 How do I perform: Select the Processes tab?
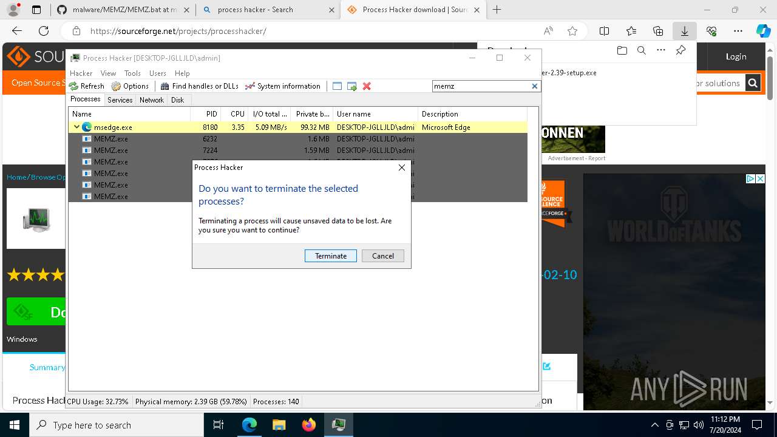click(86, 100)
